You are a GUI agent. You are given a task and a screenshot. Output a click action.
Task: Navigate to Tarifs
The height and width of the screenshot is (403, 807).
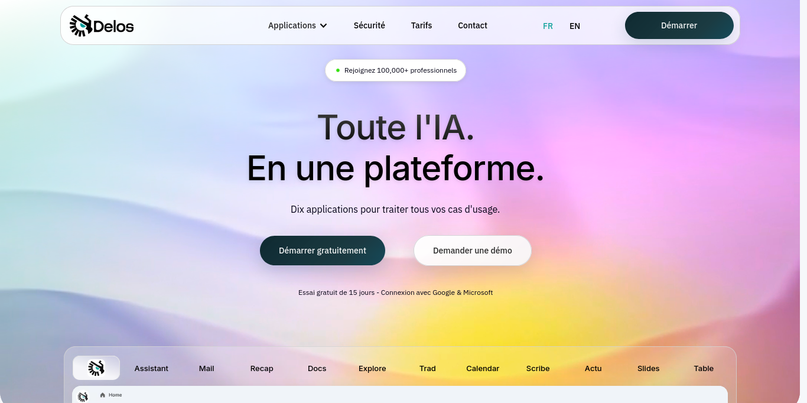pos(421,25)
